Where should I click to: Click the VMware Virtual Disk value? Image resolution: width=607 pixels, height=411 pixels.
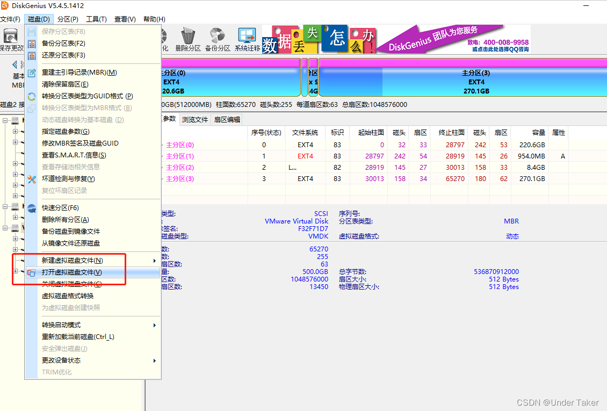296,221
